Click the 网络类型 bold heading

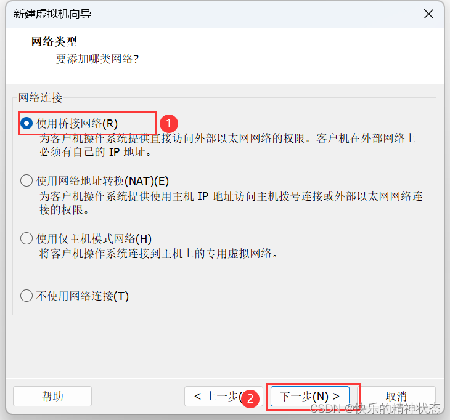pos(54,42)
